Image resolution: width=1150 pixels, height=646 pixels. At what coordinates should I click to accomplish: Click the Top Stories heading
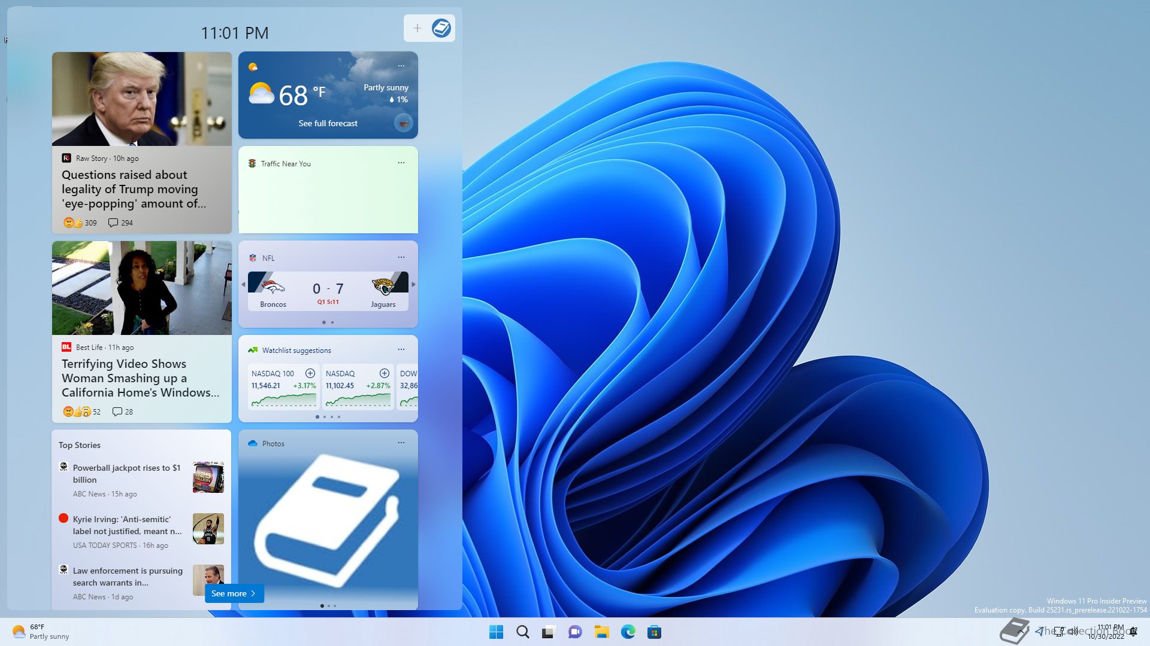tap(80, 445)
